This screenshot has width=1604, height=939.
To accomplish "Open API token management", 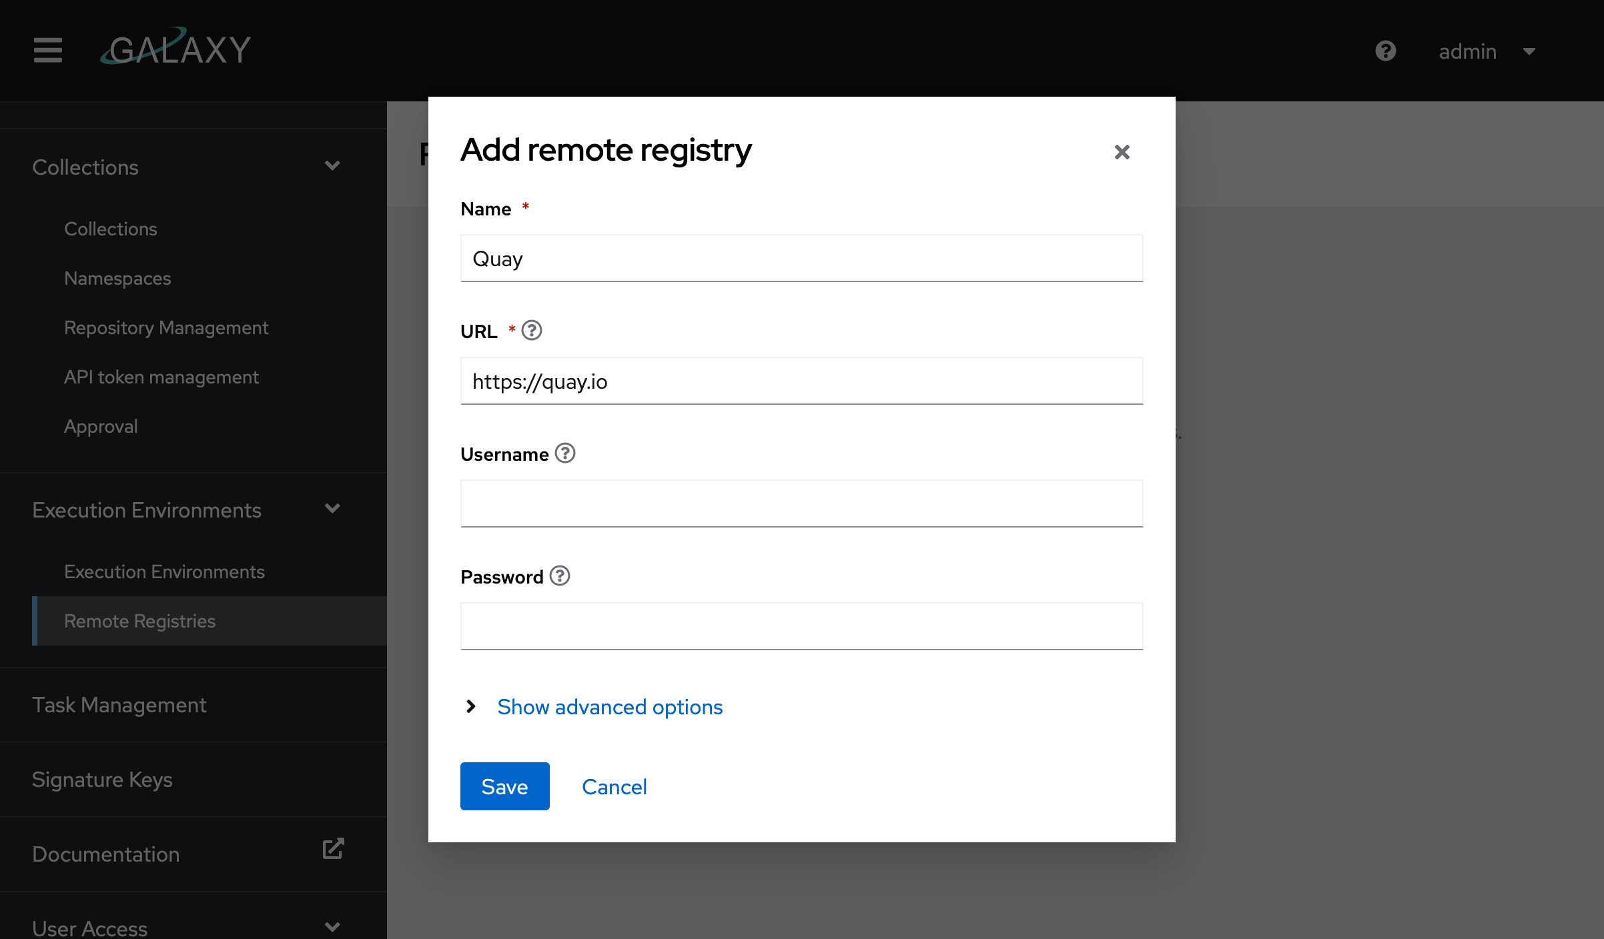I will click(161, 377).
